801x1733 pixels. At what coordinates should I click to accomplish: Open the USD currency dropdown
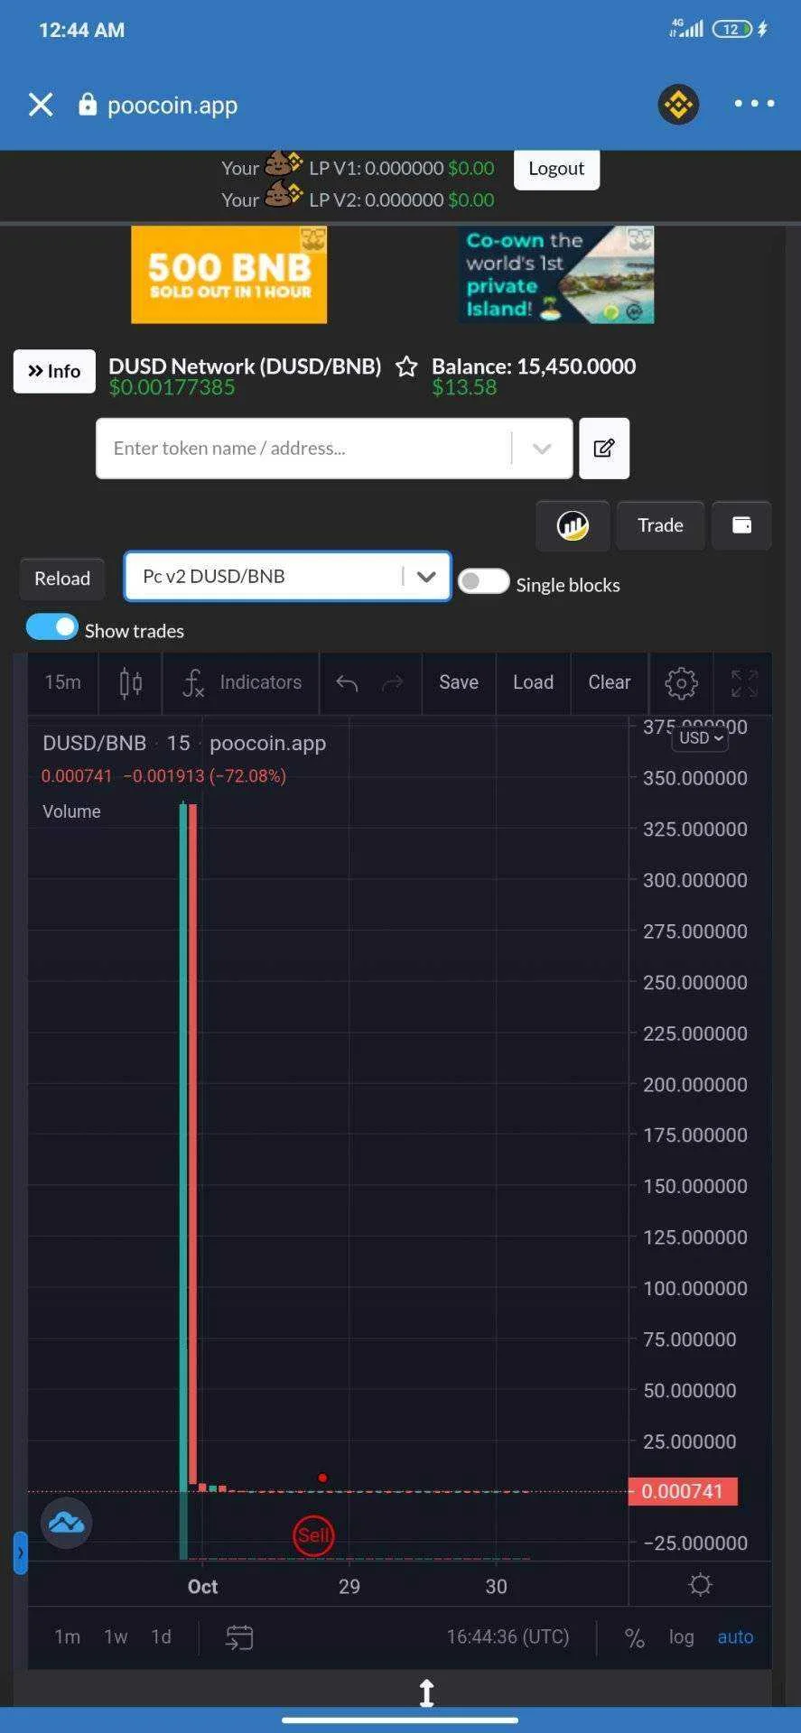700,737
